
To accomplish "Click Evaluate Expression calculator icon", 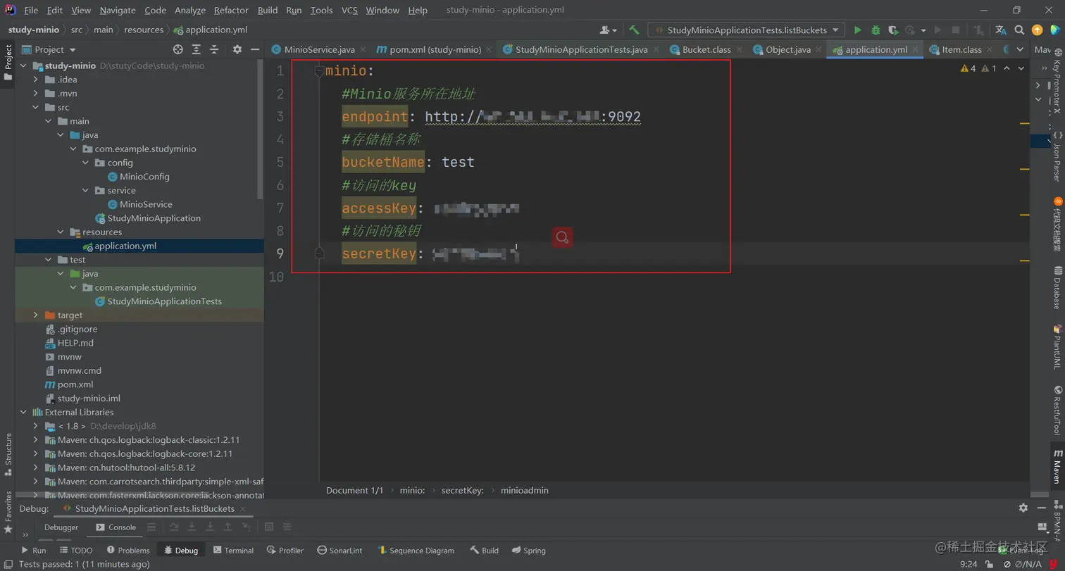I will click(x=269, y=527).
